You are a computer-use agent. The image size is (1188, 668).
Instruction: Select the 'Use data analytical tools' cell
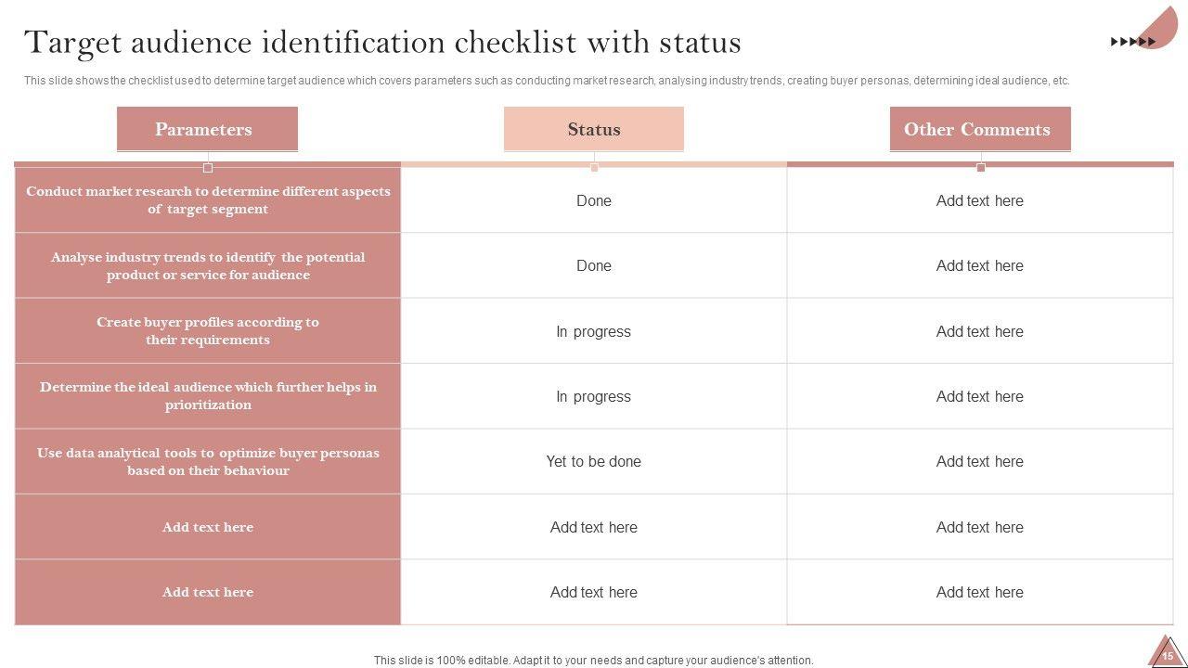[x=208, y=462]
